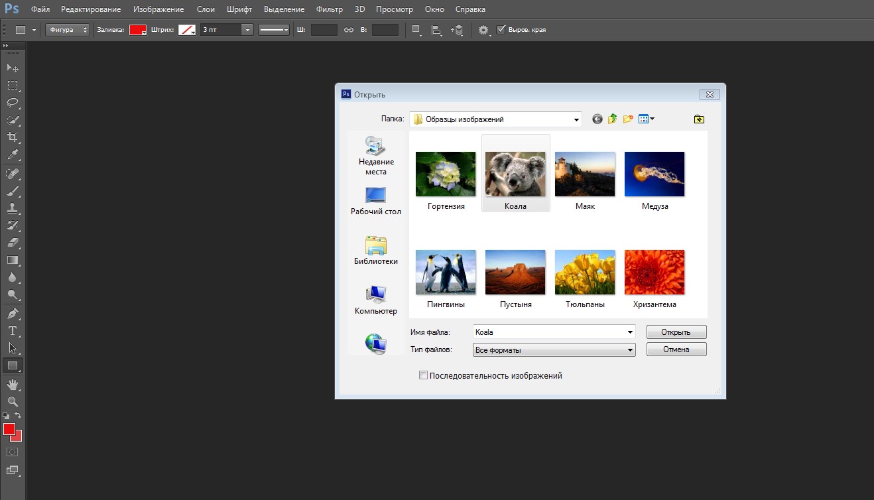
Task: Open the Фильтр menu
Action: [x=330, y=9]
